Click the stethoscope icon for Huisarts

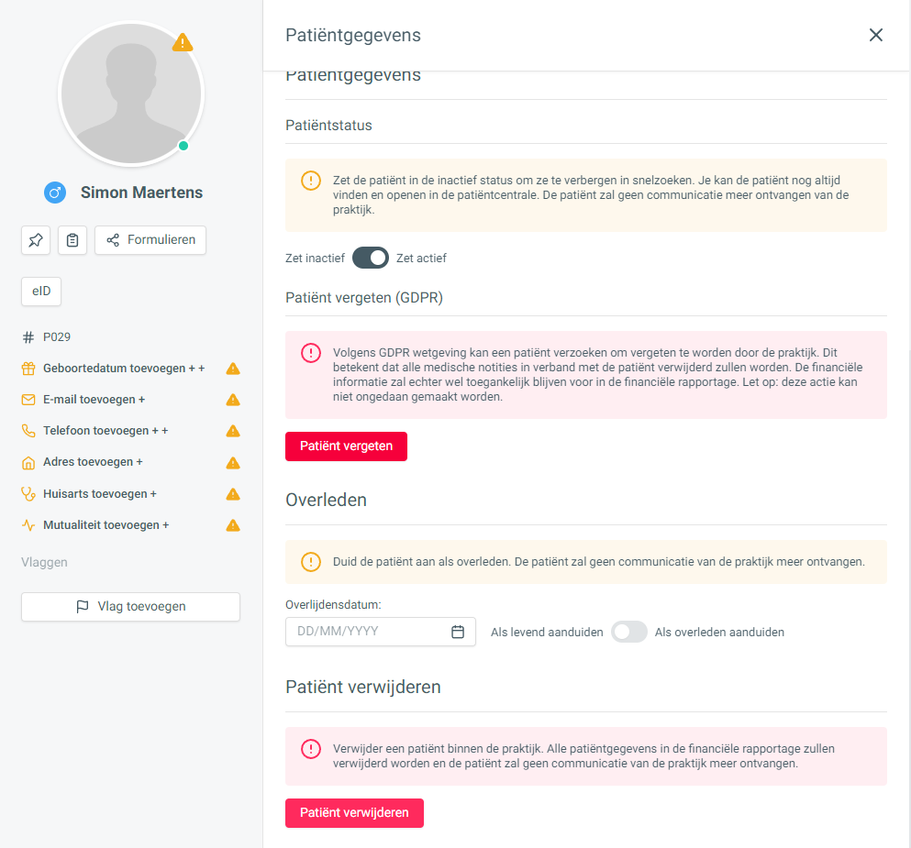28,494
